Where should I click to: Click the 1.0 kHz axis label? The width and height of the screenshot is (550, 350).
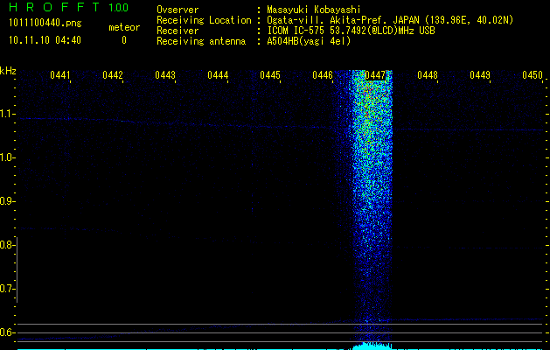pyautogui.click(x=7, y=157)
